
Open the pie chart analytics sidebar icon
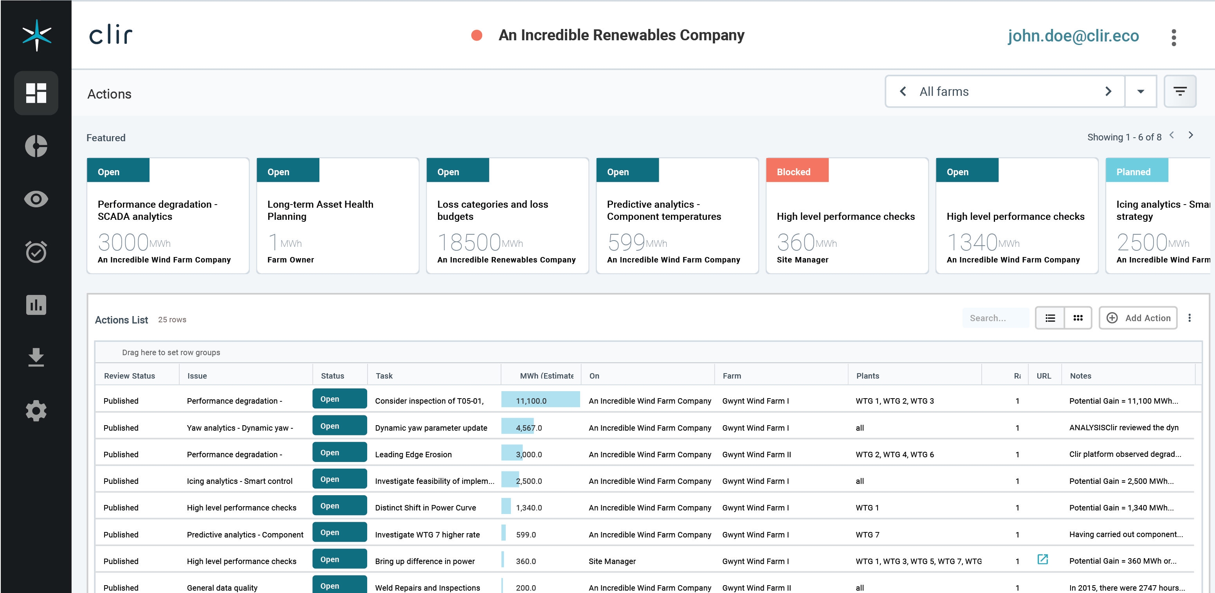(36, 146)
